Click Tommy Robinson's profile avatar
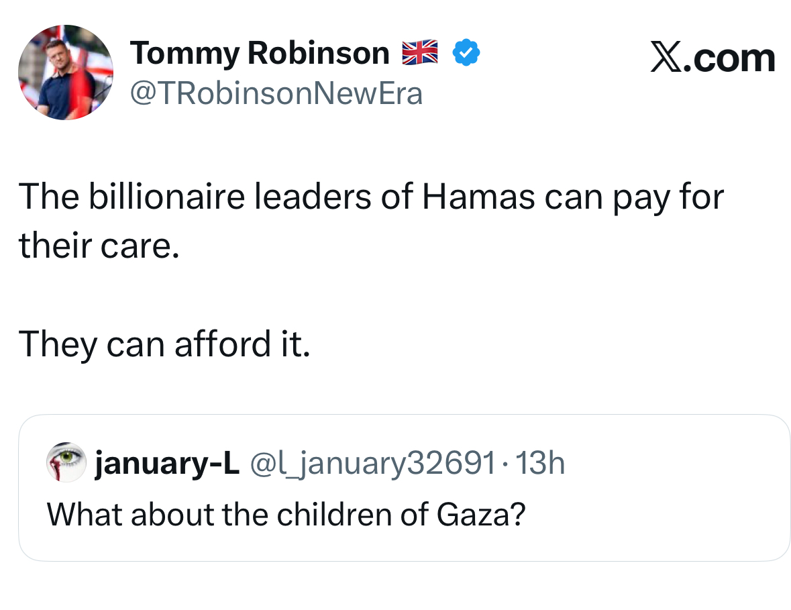The height and width of the screenshot is (610, 791). point(65,72)
